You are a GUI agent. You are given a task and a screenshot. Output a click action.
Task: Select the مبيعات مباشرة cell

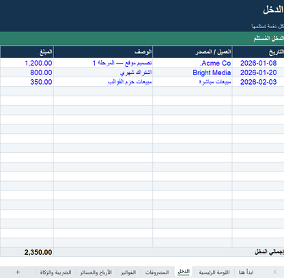click(x=193, y=82)
